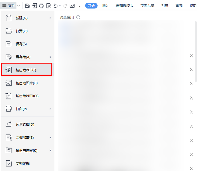Click the undo arrow icon
197x171 pixels.
55,6
